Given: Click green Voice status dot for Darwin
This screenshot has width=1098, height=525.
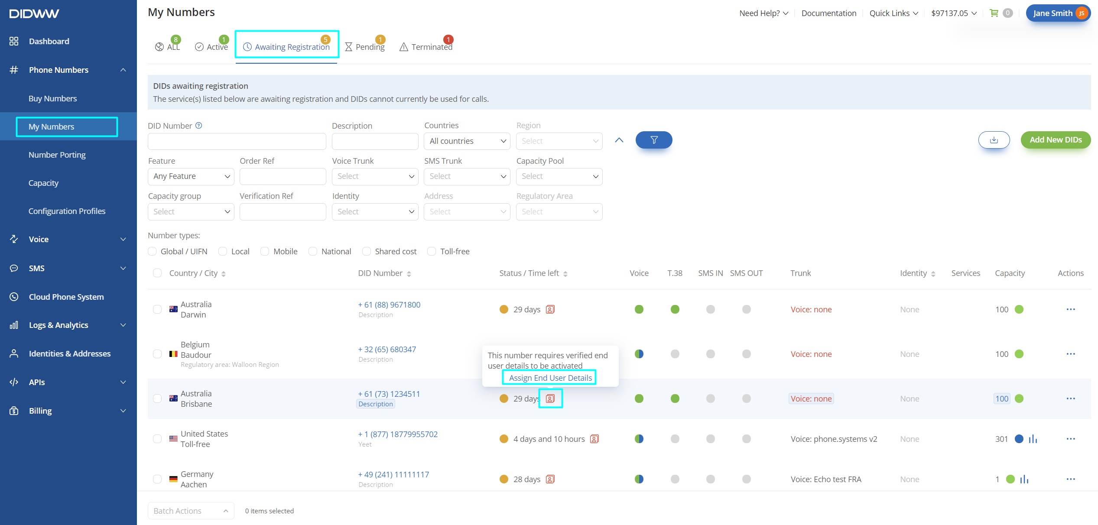Looking at the screenshot, I should click(x=639, y=309).
